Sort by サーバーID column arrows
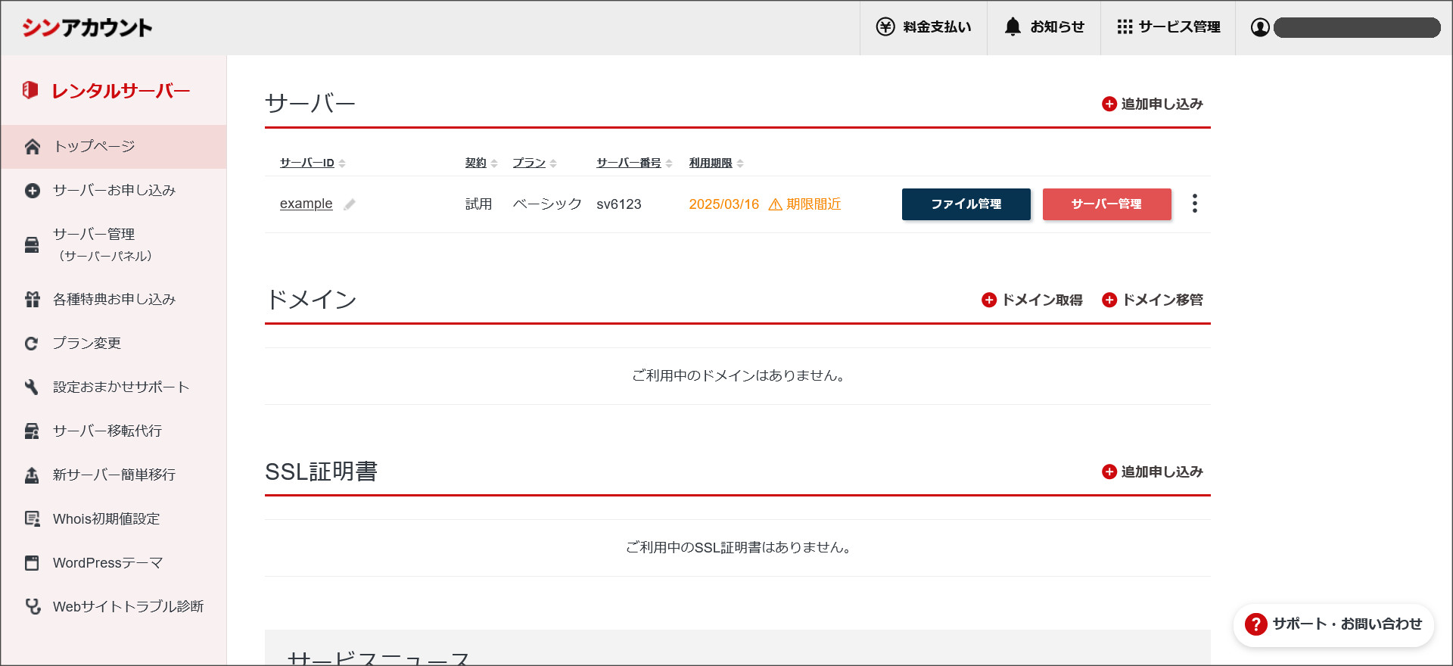Image resolution: width=1453 pixels, height=666 pixels. click(342, 163)
